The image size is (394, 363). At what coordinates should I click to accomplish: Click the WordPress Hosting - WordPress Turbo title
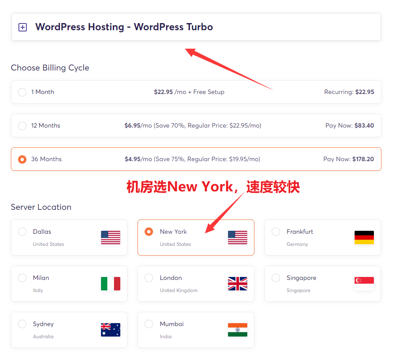pos(124,27)
